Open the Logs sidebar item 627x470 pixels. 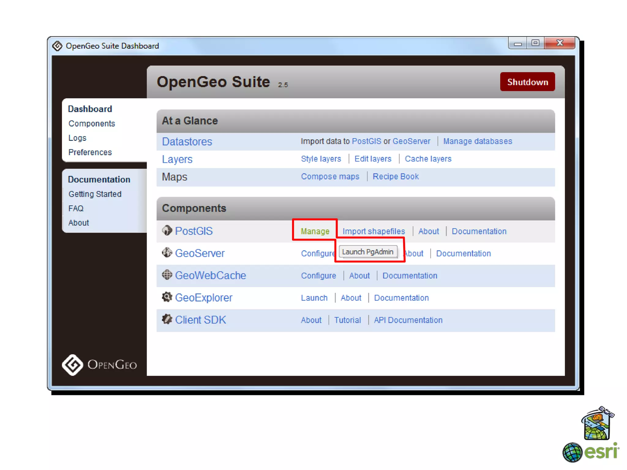(77, 138)
